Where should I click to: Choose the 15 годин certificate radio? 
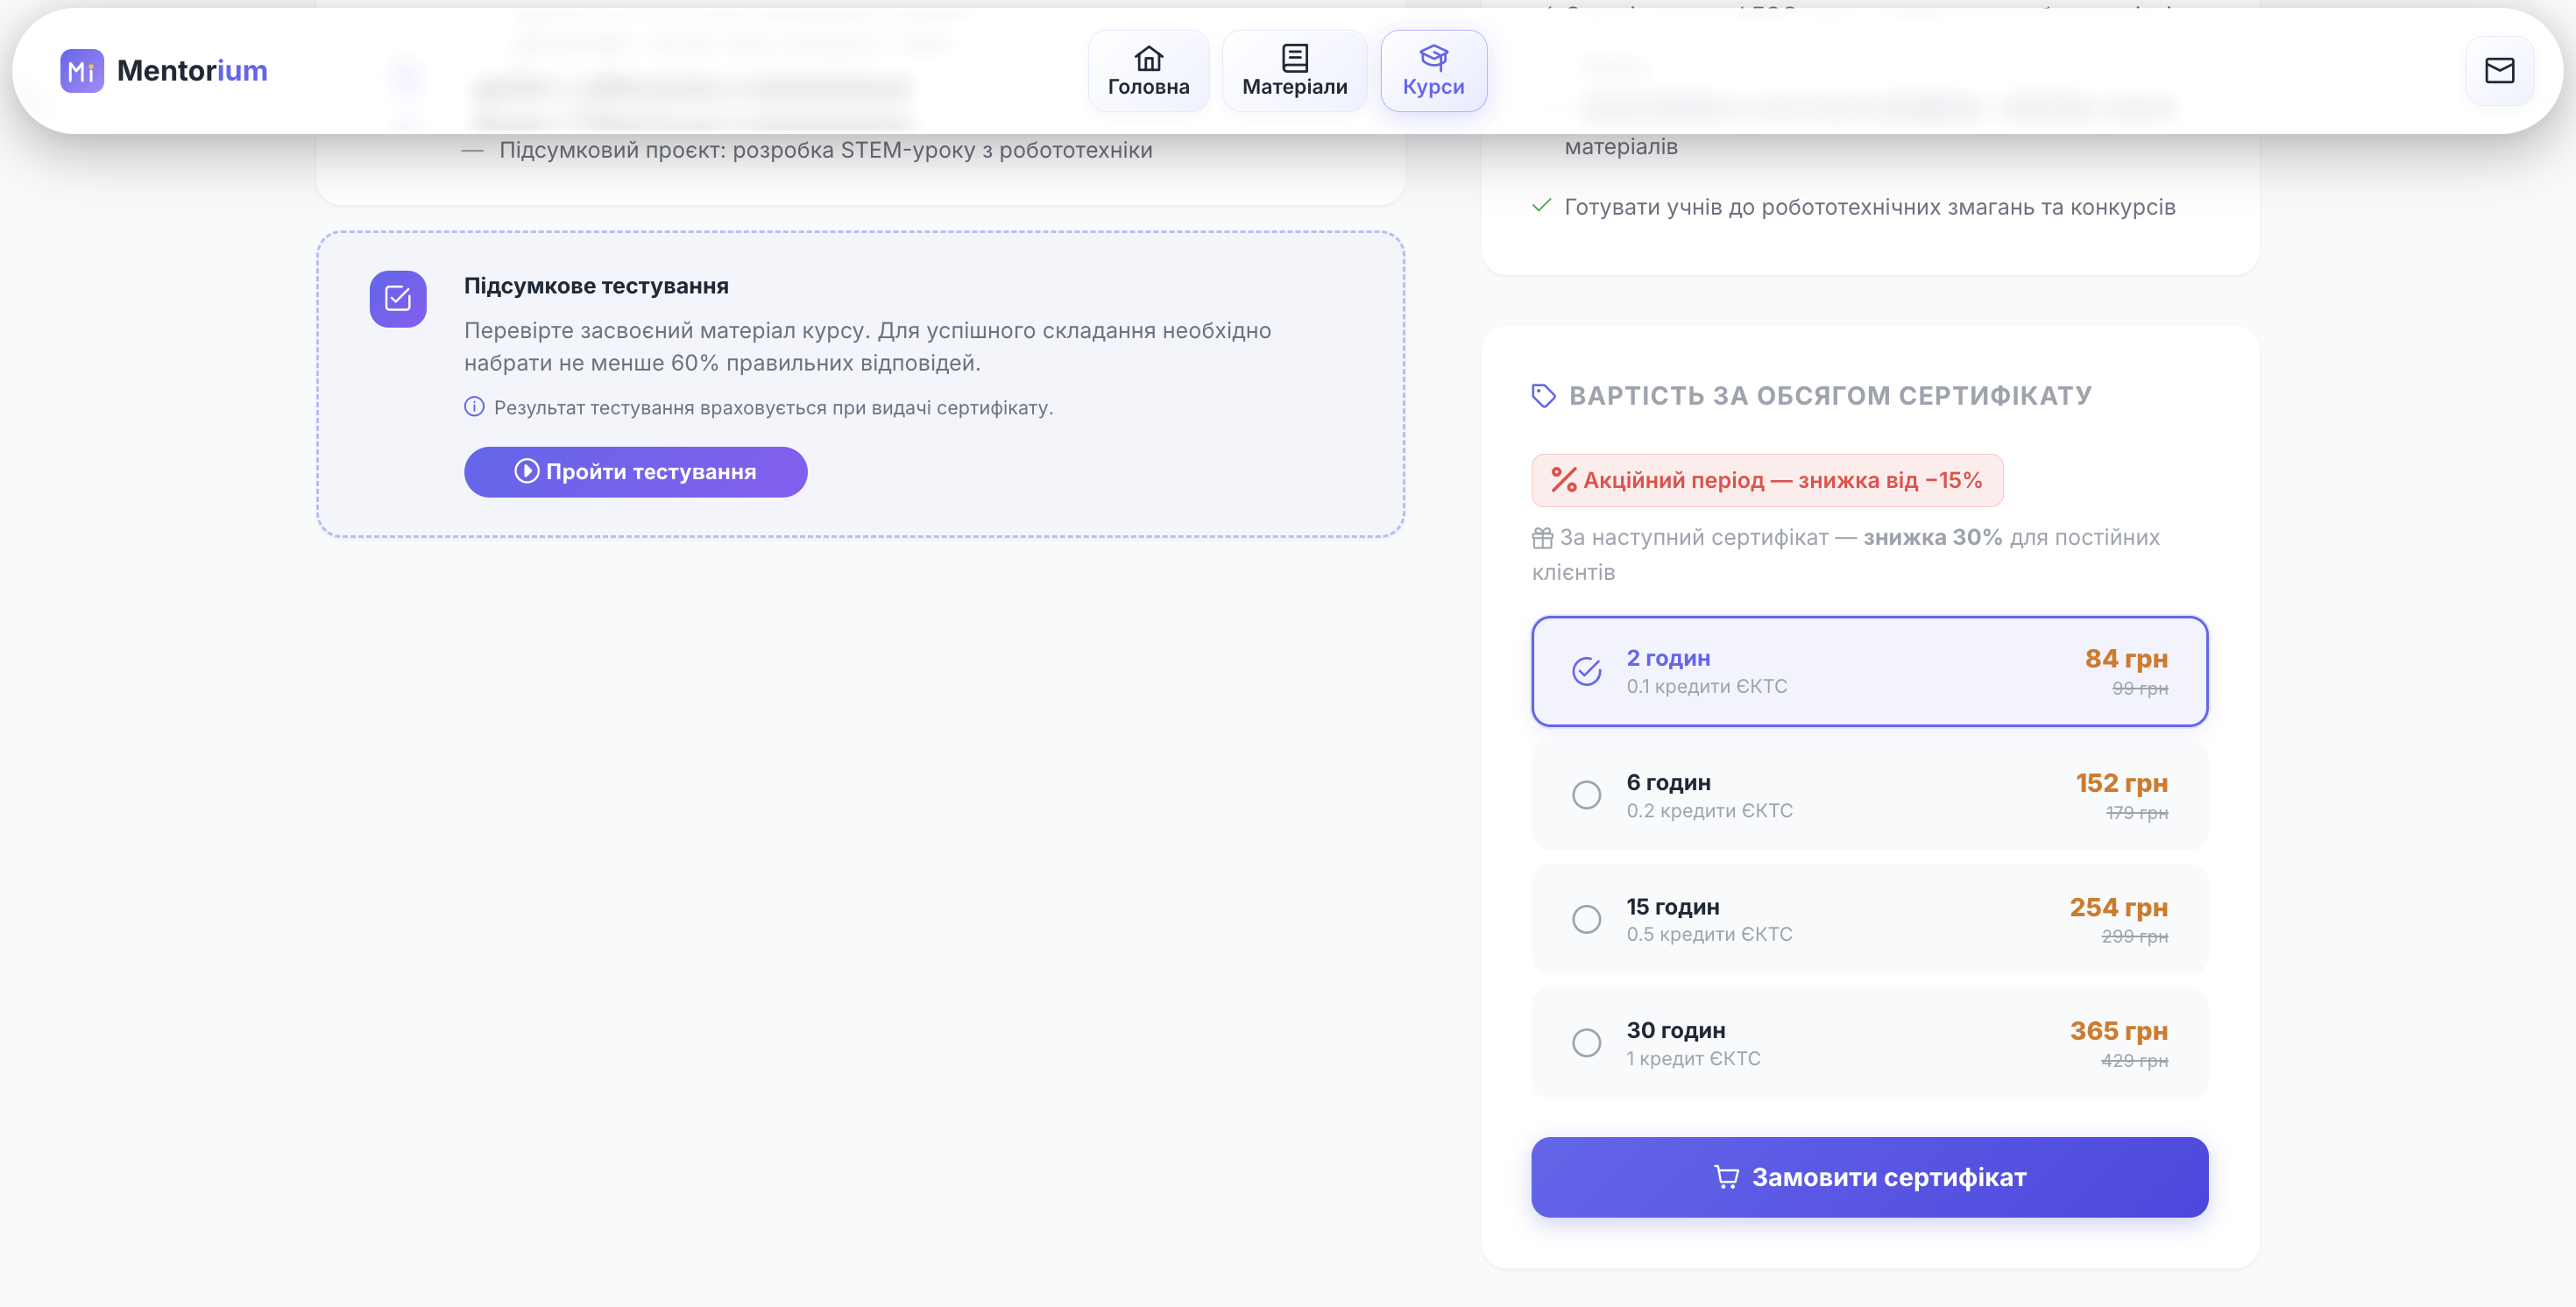(1586, 919)
